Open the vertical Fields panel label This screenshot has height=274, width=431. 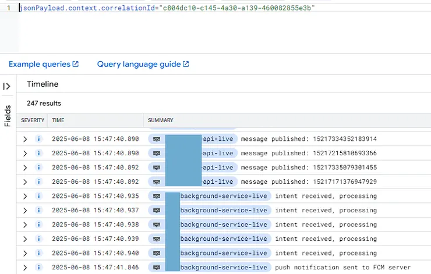[8, 116]
